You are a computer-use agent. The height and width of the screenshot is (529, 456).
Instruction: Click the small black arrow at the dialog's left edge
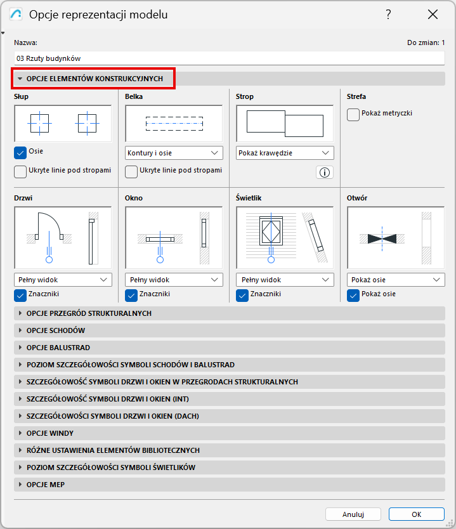click(3, 33)
